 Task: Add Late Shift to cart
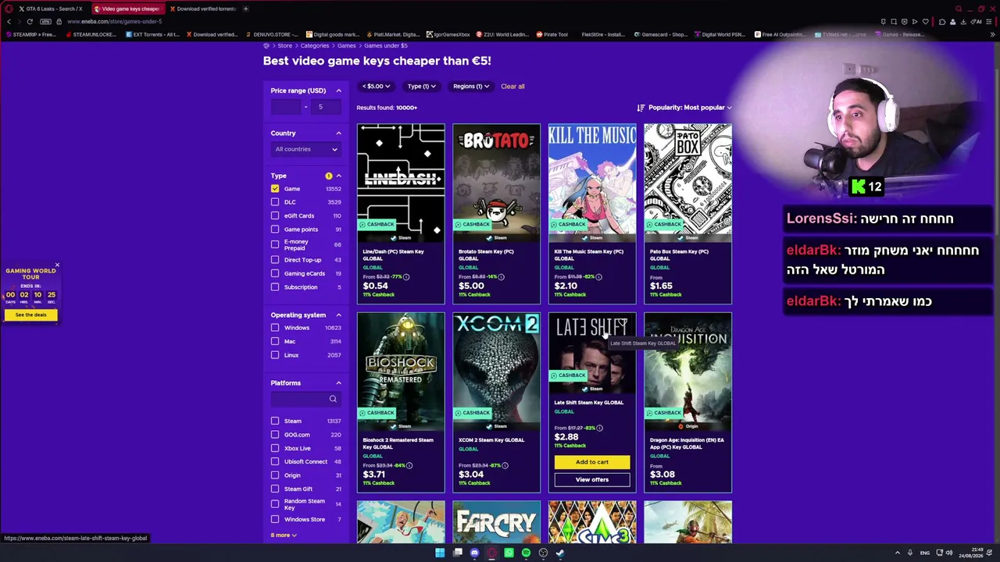click(592, 462)
